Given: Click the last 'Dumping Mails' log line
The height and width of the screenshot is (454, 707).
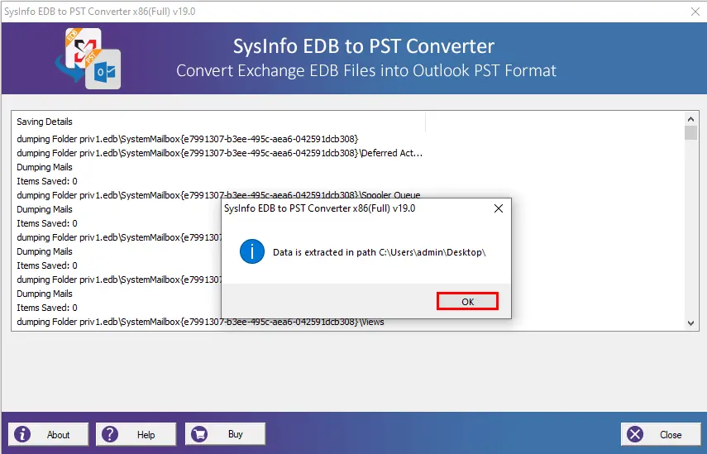Looking at the screenshot, I should [45, 294].
